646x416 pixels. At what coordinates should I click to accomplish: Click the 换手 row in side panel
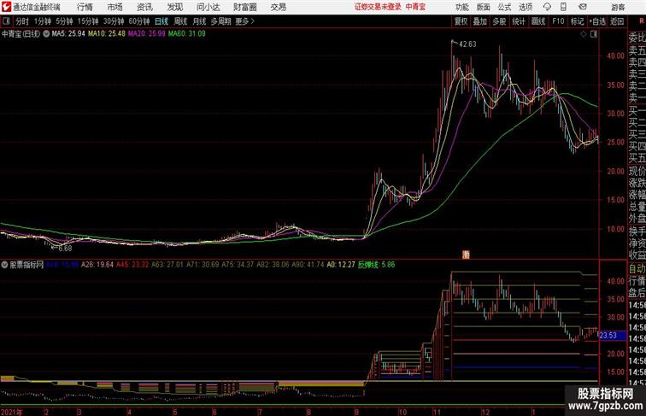pyautogui.click(x=637, y=231)
